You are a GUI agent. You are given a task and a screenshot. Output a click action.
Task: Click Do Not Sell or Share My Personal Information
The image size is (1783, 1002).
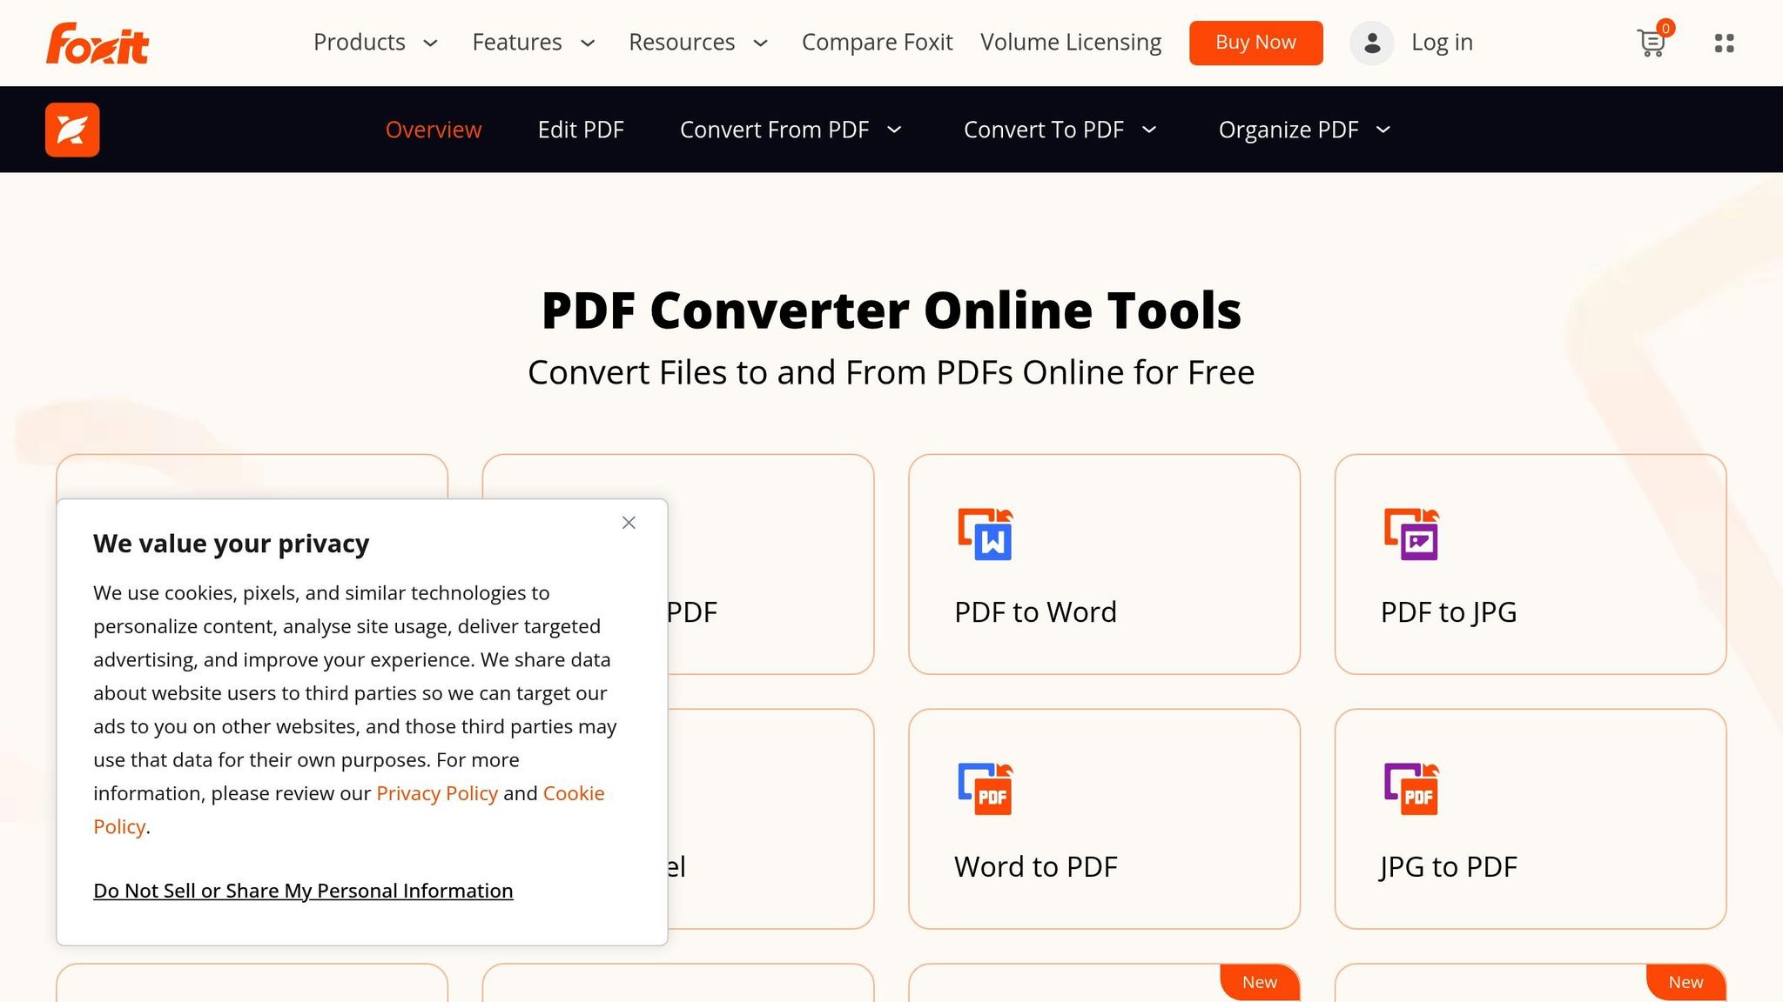point(302,891)
